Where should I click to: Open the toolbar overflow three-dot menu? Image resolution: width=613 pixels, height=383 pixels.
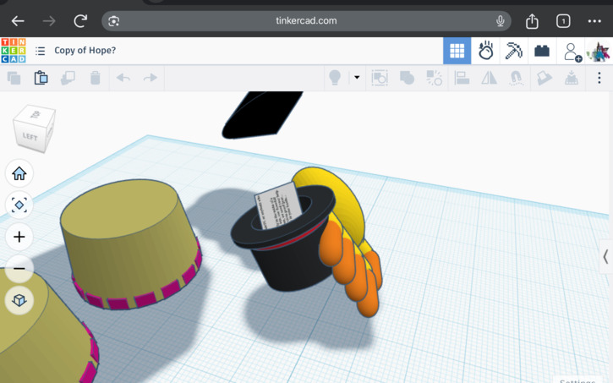tap(599, 78)
